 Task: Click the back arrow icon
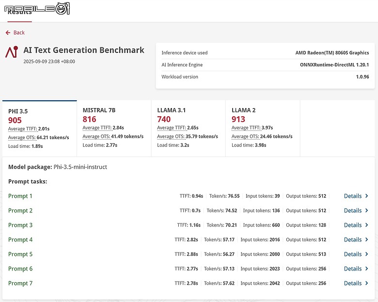click(x=8, y=32)
